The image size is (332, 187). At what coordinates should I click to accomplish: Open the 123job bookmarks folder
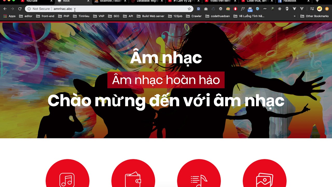point(175,16)
